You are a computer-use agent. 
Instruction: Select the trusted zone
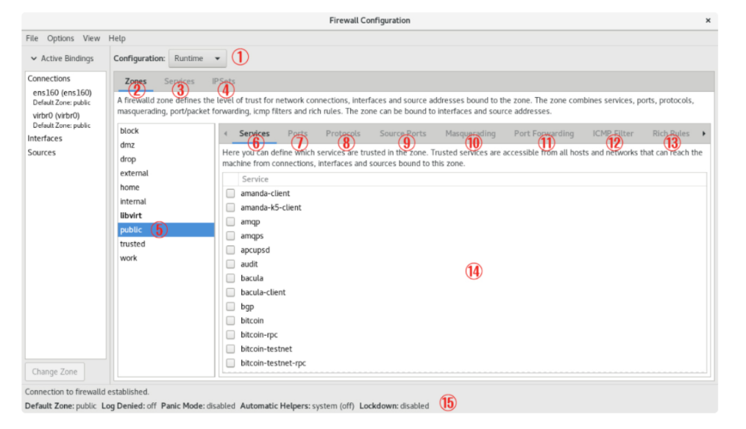166,244
